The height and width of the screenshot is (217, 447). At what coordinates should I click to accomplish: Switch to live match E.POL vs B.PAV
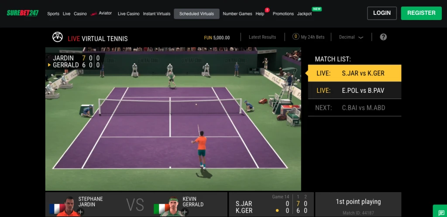pos(354,91)
